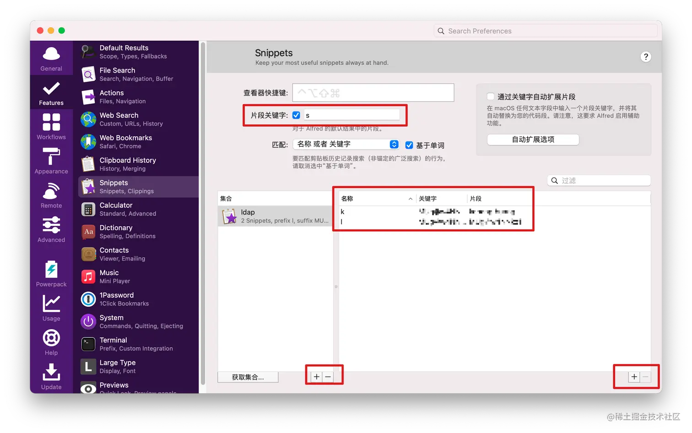Select the Snippets feature icon
The width and height of the screenshot is (692, 433).
point(88,187)
